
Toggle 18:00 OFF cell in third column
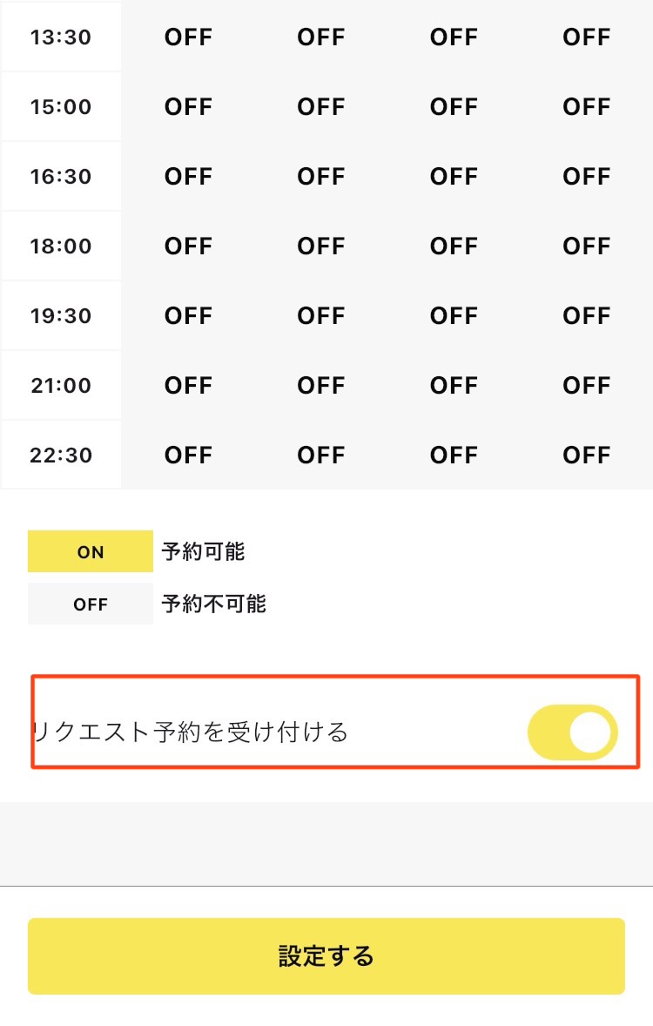[454, 246]
